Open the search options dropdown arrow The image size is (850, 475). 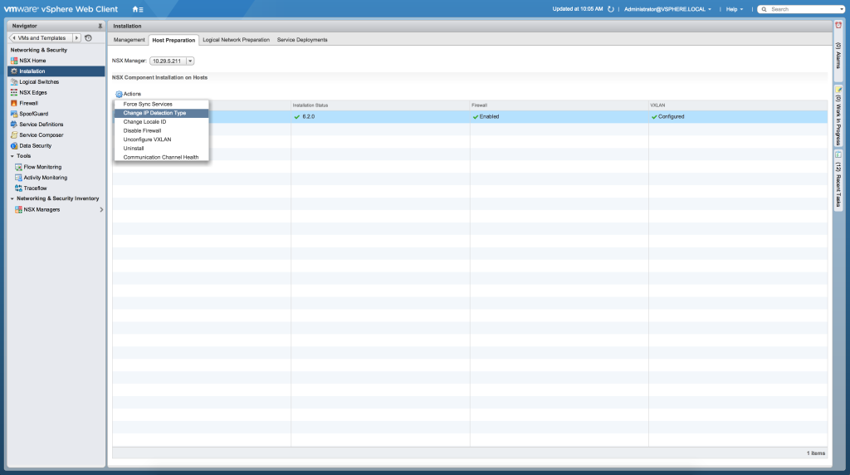842,9
